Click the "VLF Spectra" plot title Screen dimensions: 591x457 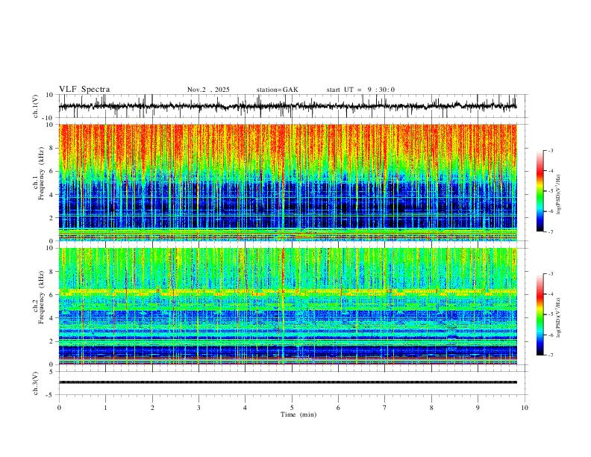pyautogui.click(x=84, y=90)
